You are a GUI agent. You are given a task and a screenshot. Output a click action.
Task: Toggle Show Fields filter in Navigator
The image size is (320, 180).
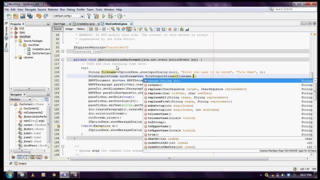click(x=20, y=157)
